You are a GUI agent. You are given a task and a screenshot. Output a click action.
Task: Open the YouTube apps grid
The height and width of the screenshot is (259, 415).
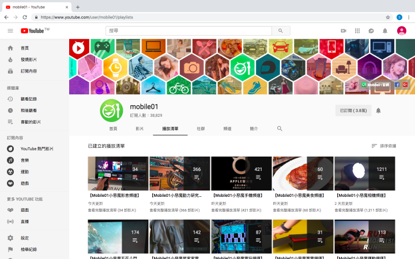pos(357,31)
